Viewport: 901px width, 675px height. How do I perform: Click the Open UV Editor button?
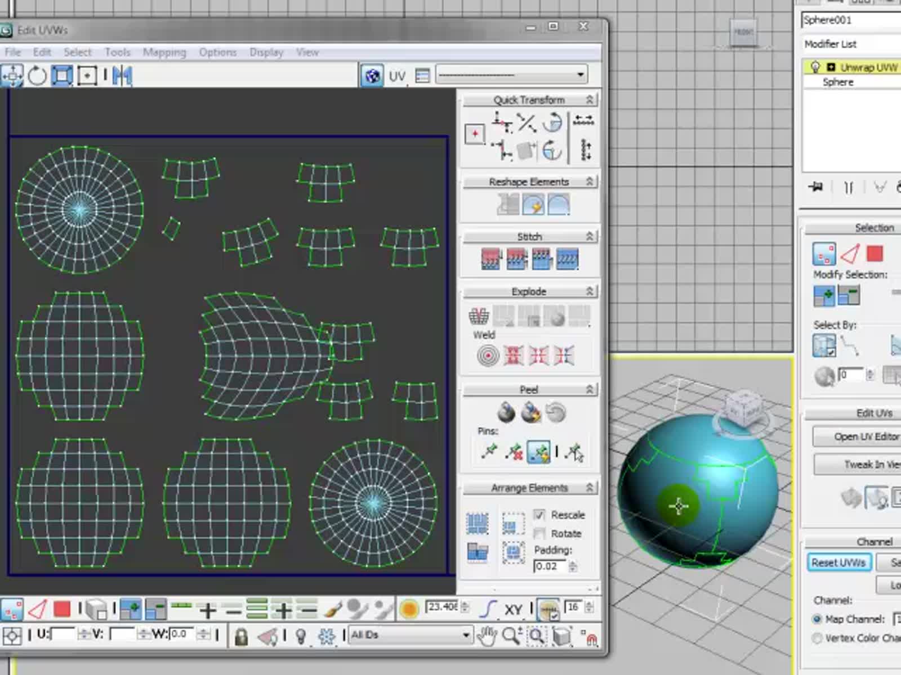pos(866,436)
